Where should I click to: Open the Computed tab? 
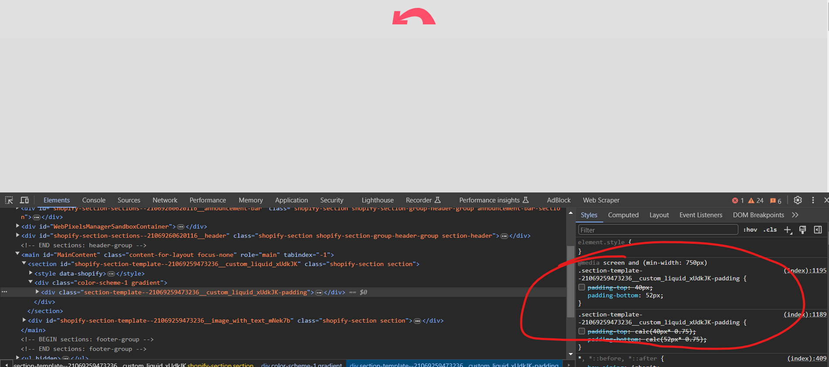[x=623, y=215]
